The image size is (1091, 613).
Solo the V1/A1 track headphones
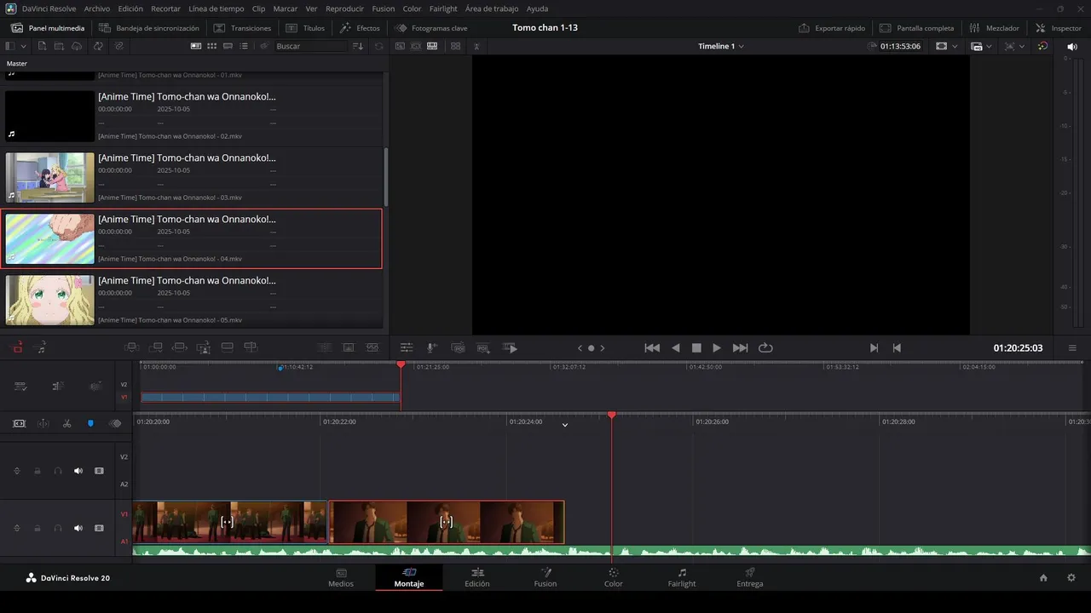pyautogui.click(x=58, y=528)
